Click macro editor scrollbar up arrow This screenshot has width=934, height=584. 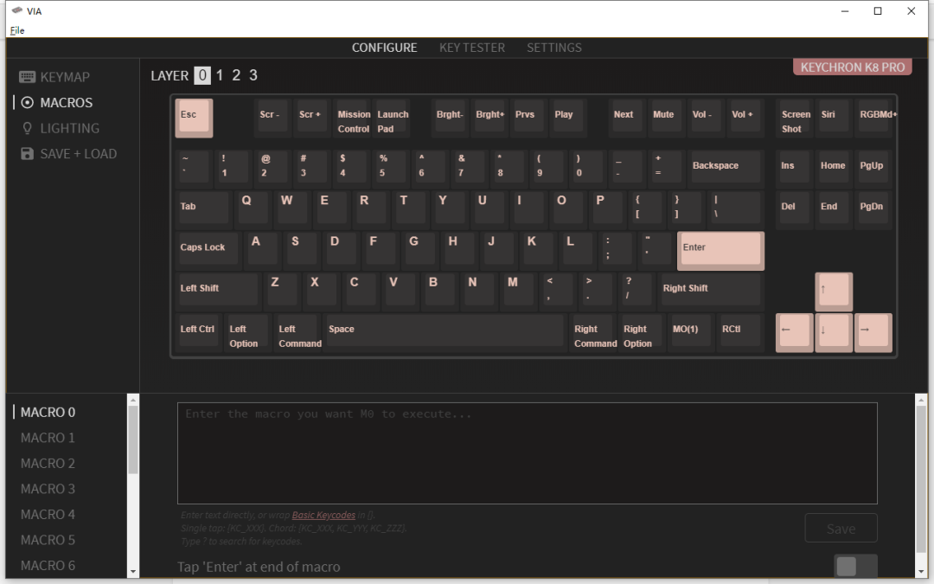click(x=921, y=400)
